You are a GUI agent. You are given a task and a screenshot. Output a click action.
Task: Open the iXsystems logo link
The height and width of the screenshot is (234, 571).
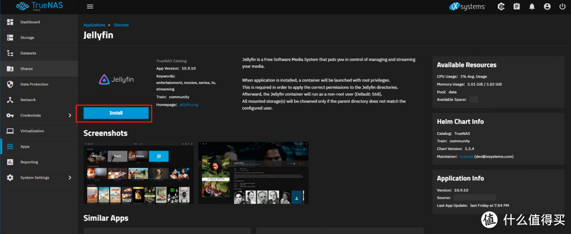(x=467, y=6)
